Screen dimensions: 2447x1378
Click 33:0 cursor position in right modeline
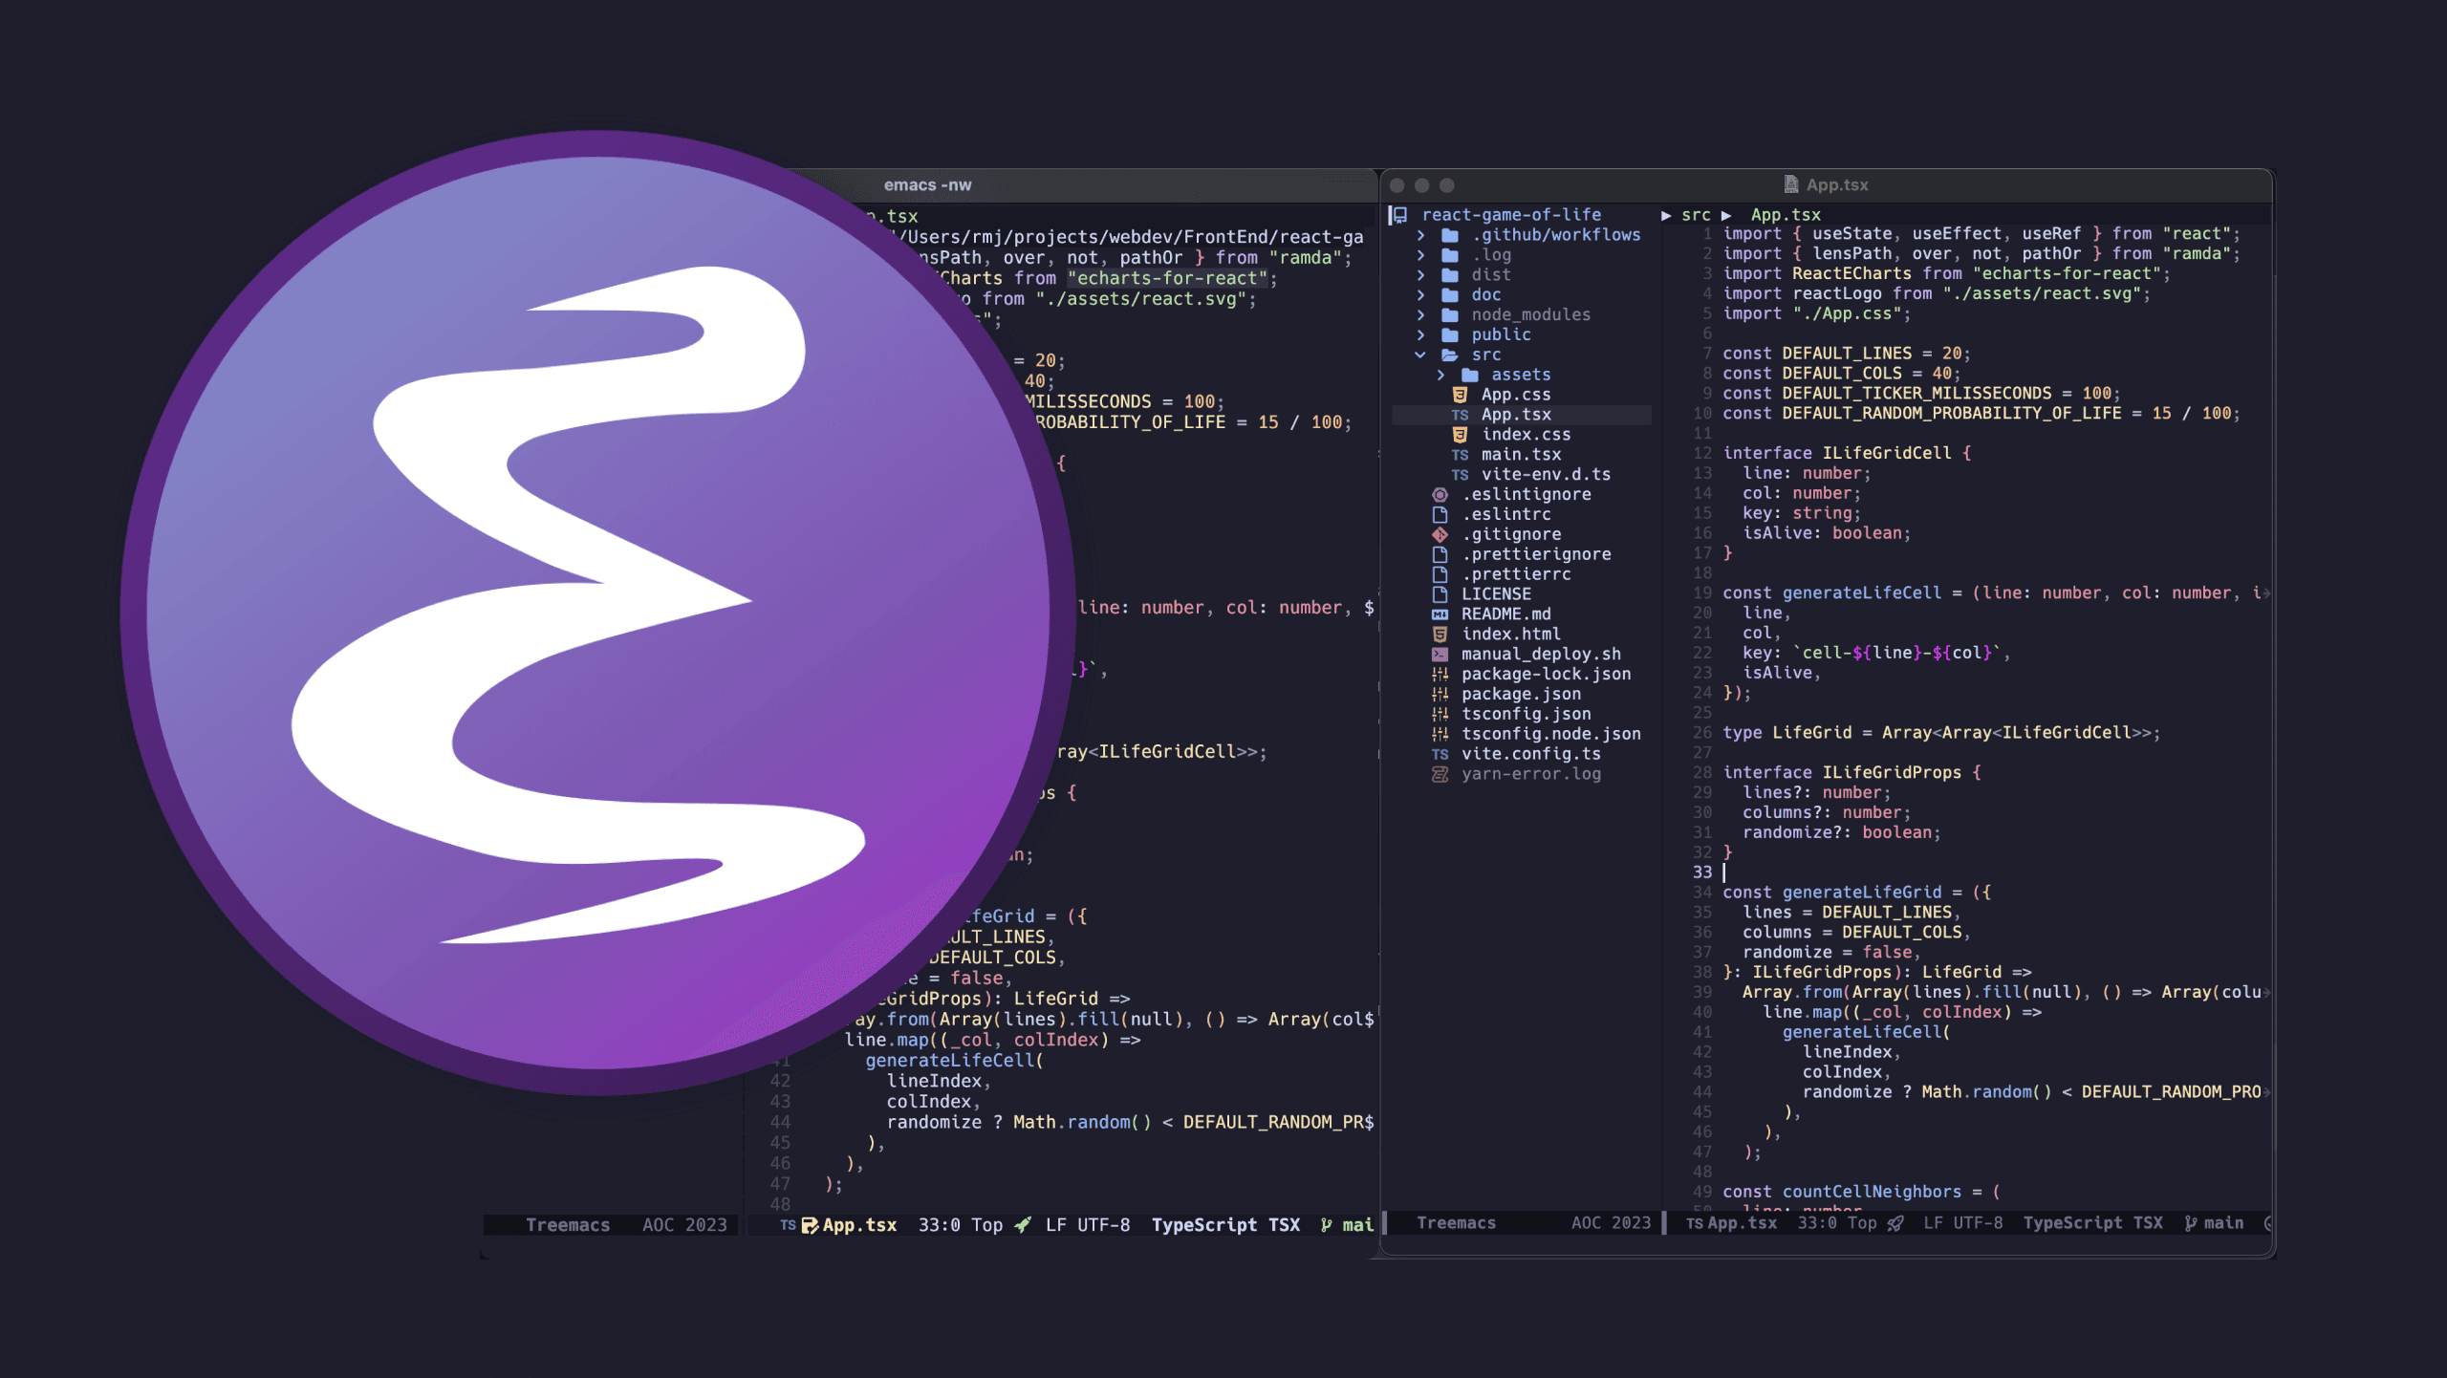coord(1817,1223)
